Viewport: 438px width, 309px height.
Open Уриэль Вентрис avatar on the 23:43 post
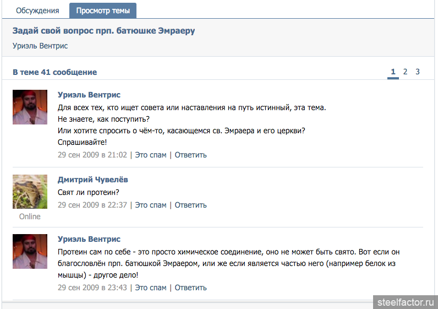[x=30, y=251]
